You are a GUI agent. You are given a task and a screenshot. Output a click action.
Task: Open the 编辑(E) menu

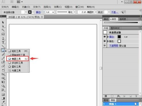pos(15,7)
